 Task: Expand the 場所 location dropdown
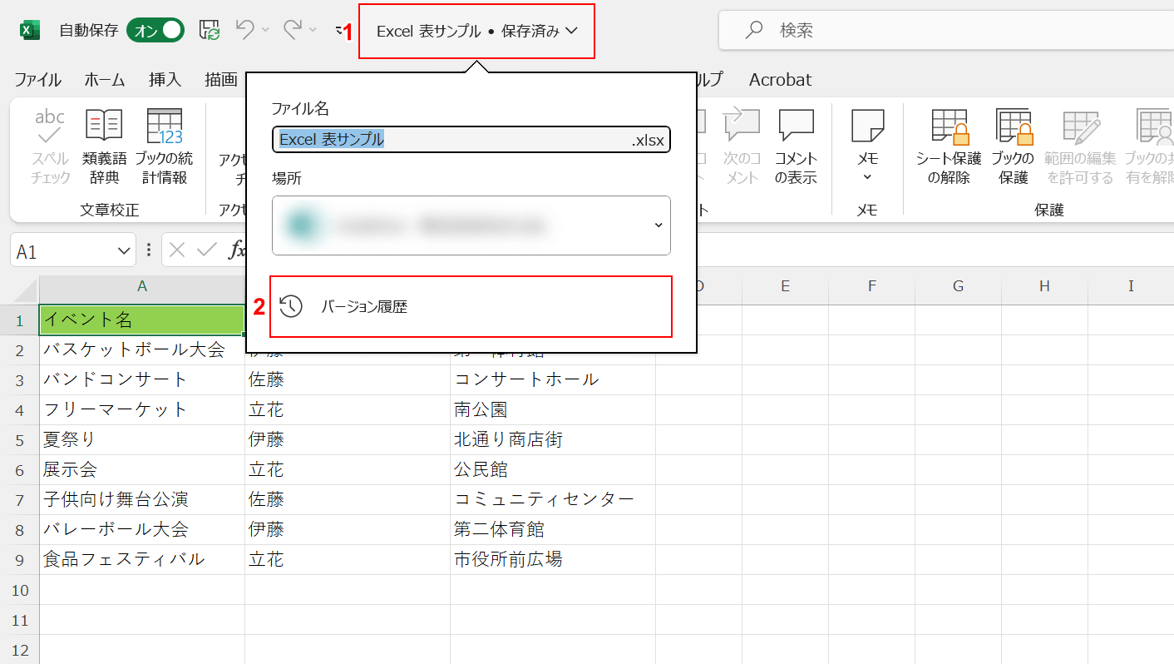pyautogui.click(x=471, y=225)
